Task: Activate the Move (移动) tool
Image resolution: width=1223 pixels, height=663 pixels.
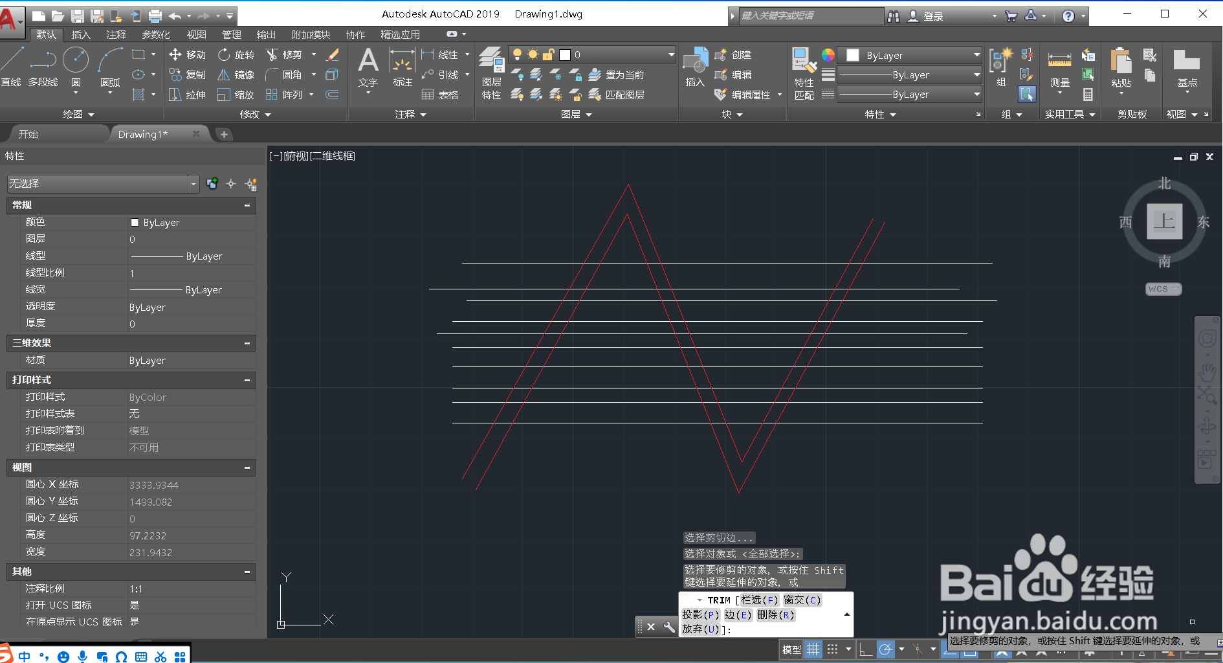Action: tap(187, 55)
